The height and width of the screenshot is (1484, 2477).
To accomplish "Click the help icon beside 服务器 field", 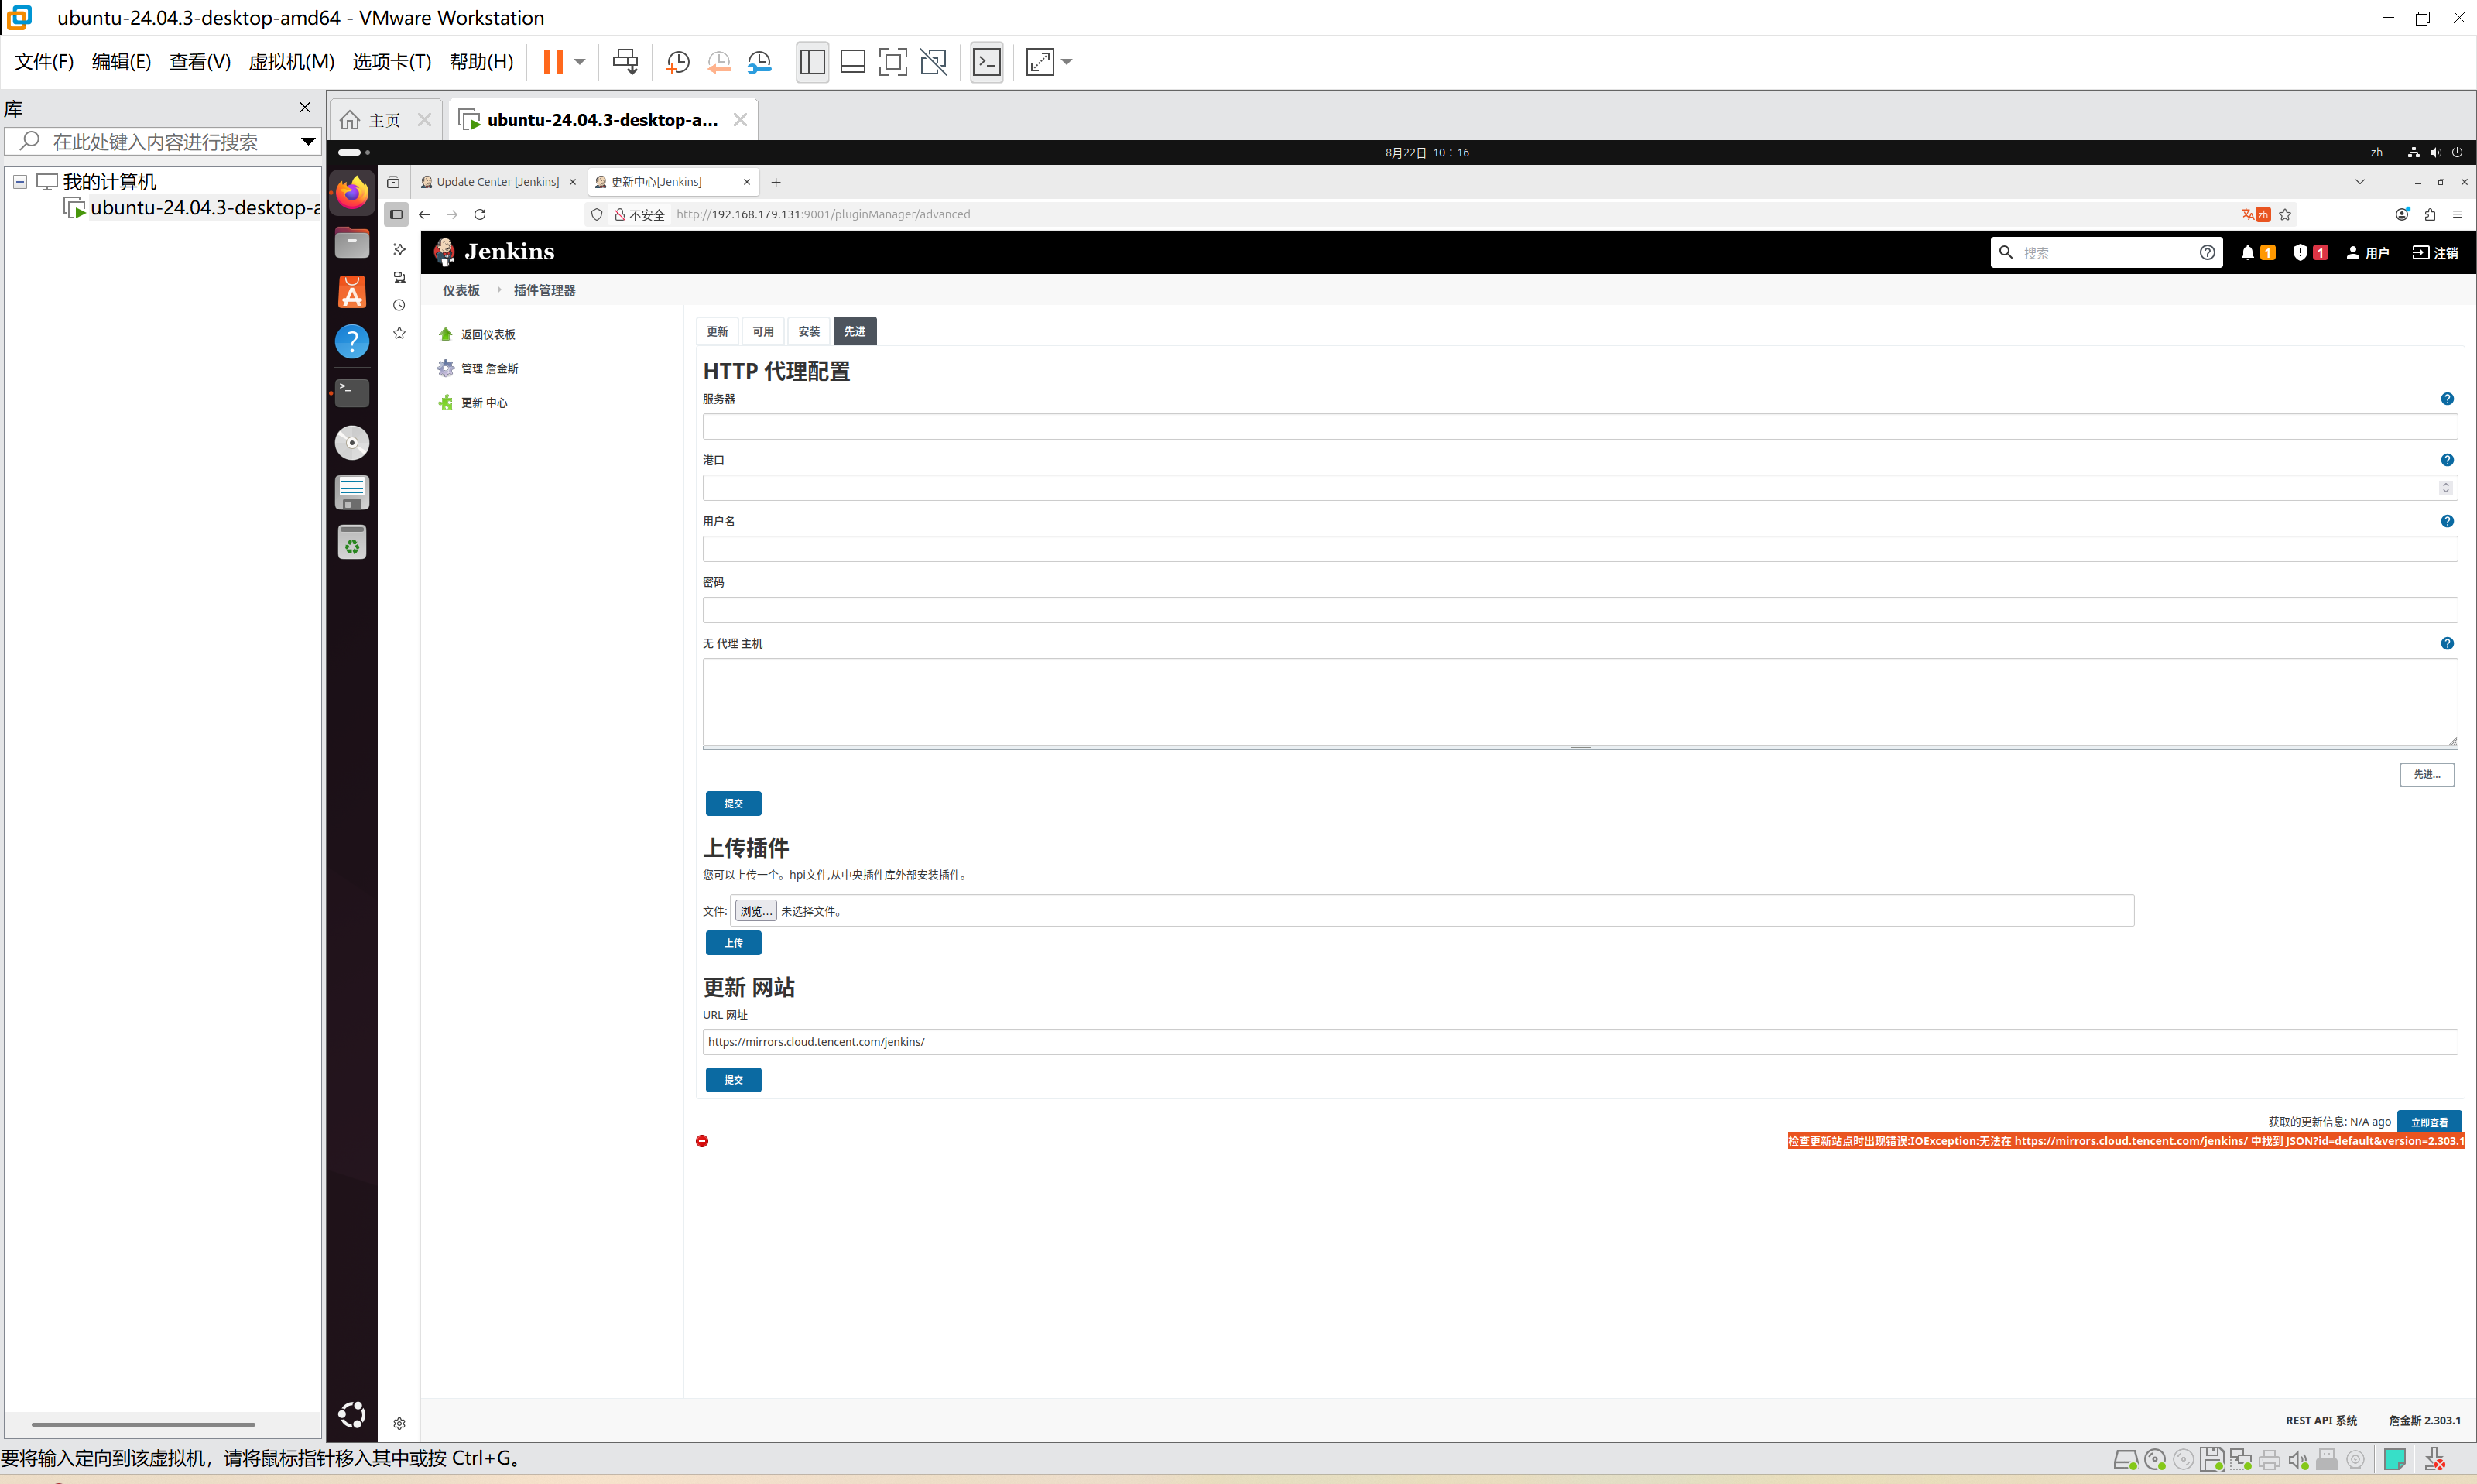I will (x=2446, y=399).
